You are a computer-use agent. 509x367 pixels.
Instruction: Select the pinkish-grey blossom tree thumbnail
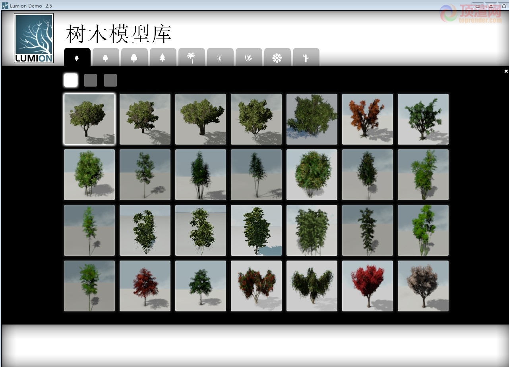(423, 286)
